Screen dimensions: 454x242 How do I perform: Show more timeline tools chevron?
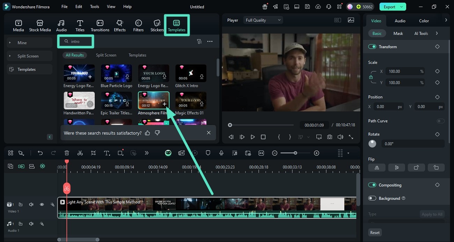147,153
